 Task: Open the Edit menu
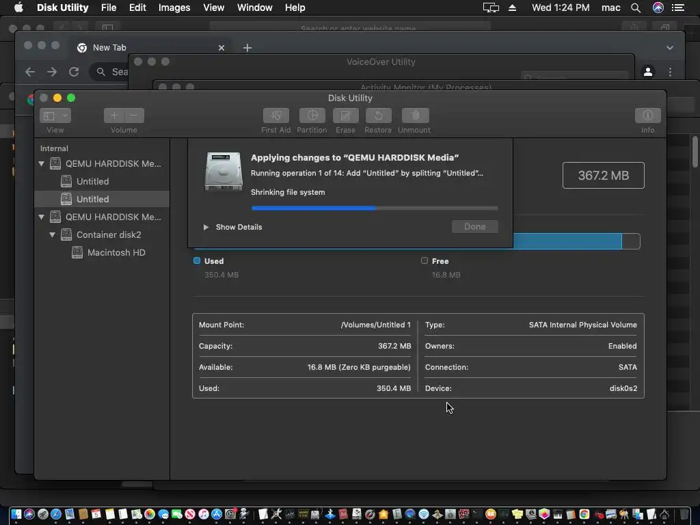pos(137,8)
